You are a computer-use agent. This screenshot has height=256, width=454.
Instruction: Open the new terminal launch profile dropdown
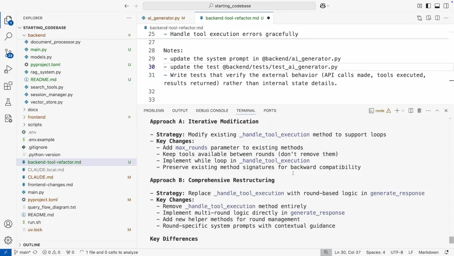(403, 111)
